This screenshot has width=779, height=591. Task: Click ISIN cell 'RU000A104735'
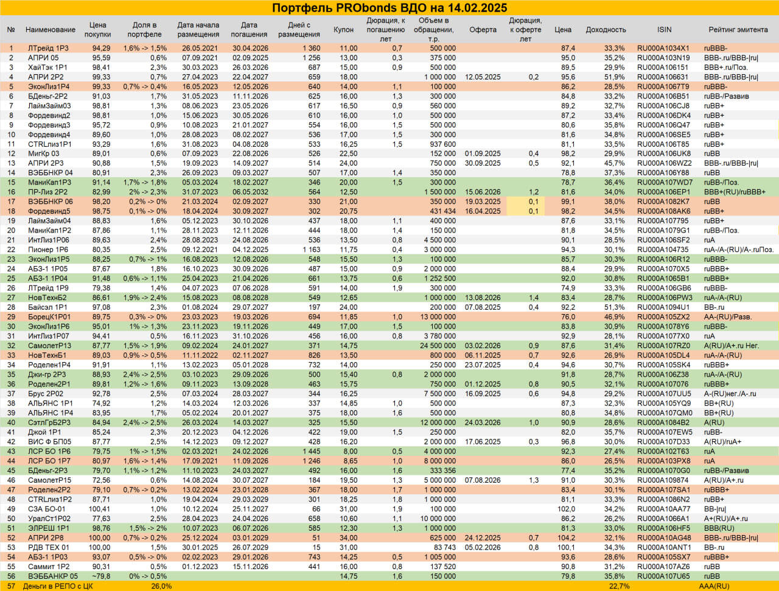tap(663, 250)
